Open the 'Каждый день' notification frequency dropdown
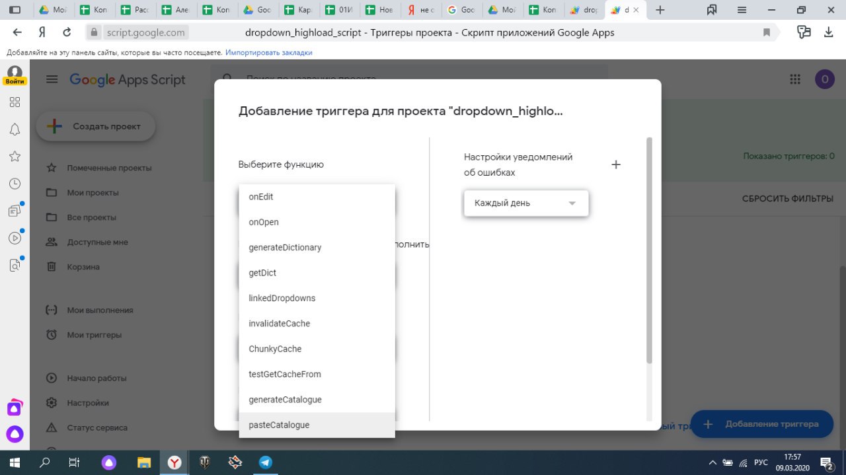846x475 pixels. (526, 203)
